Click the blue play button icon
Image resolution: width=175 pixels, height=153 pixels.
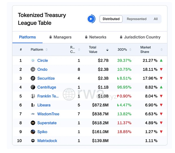tap(91, 19)
